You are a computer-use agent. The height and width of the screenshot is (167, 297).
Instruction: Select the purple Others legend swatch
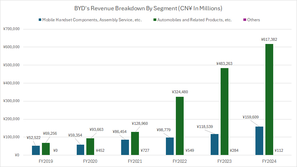(245, 20)
